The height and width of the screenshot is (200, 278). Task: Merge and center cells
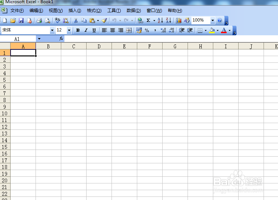click(129, 30)
